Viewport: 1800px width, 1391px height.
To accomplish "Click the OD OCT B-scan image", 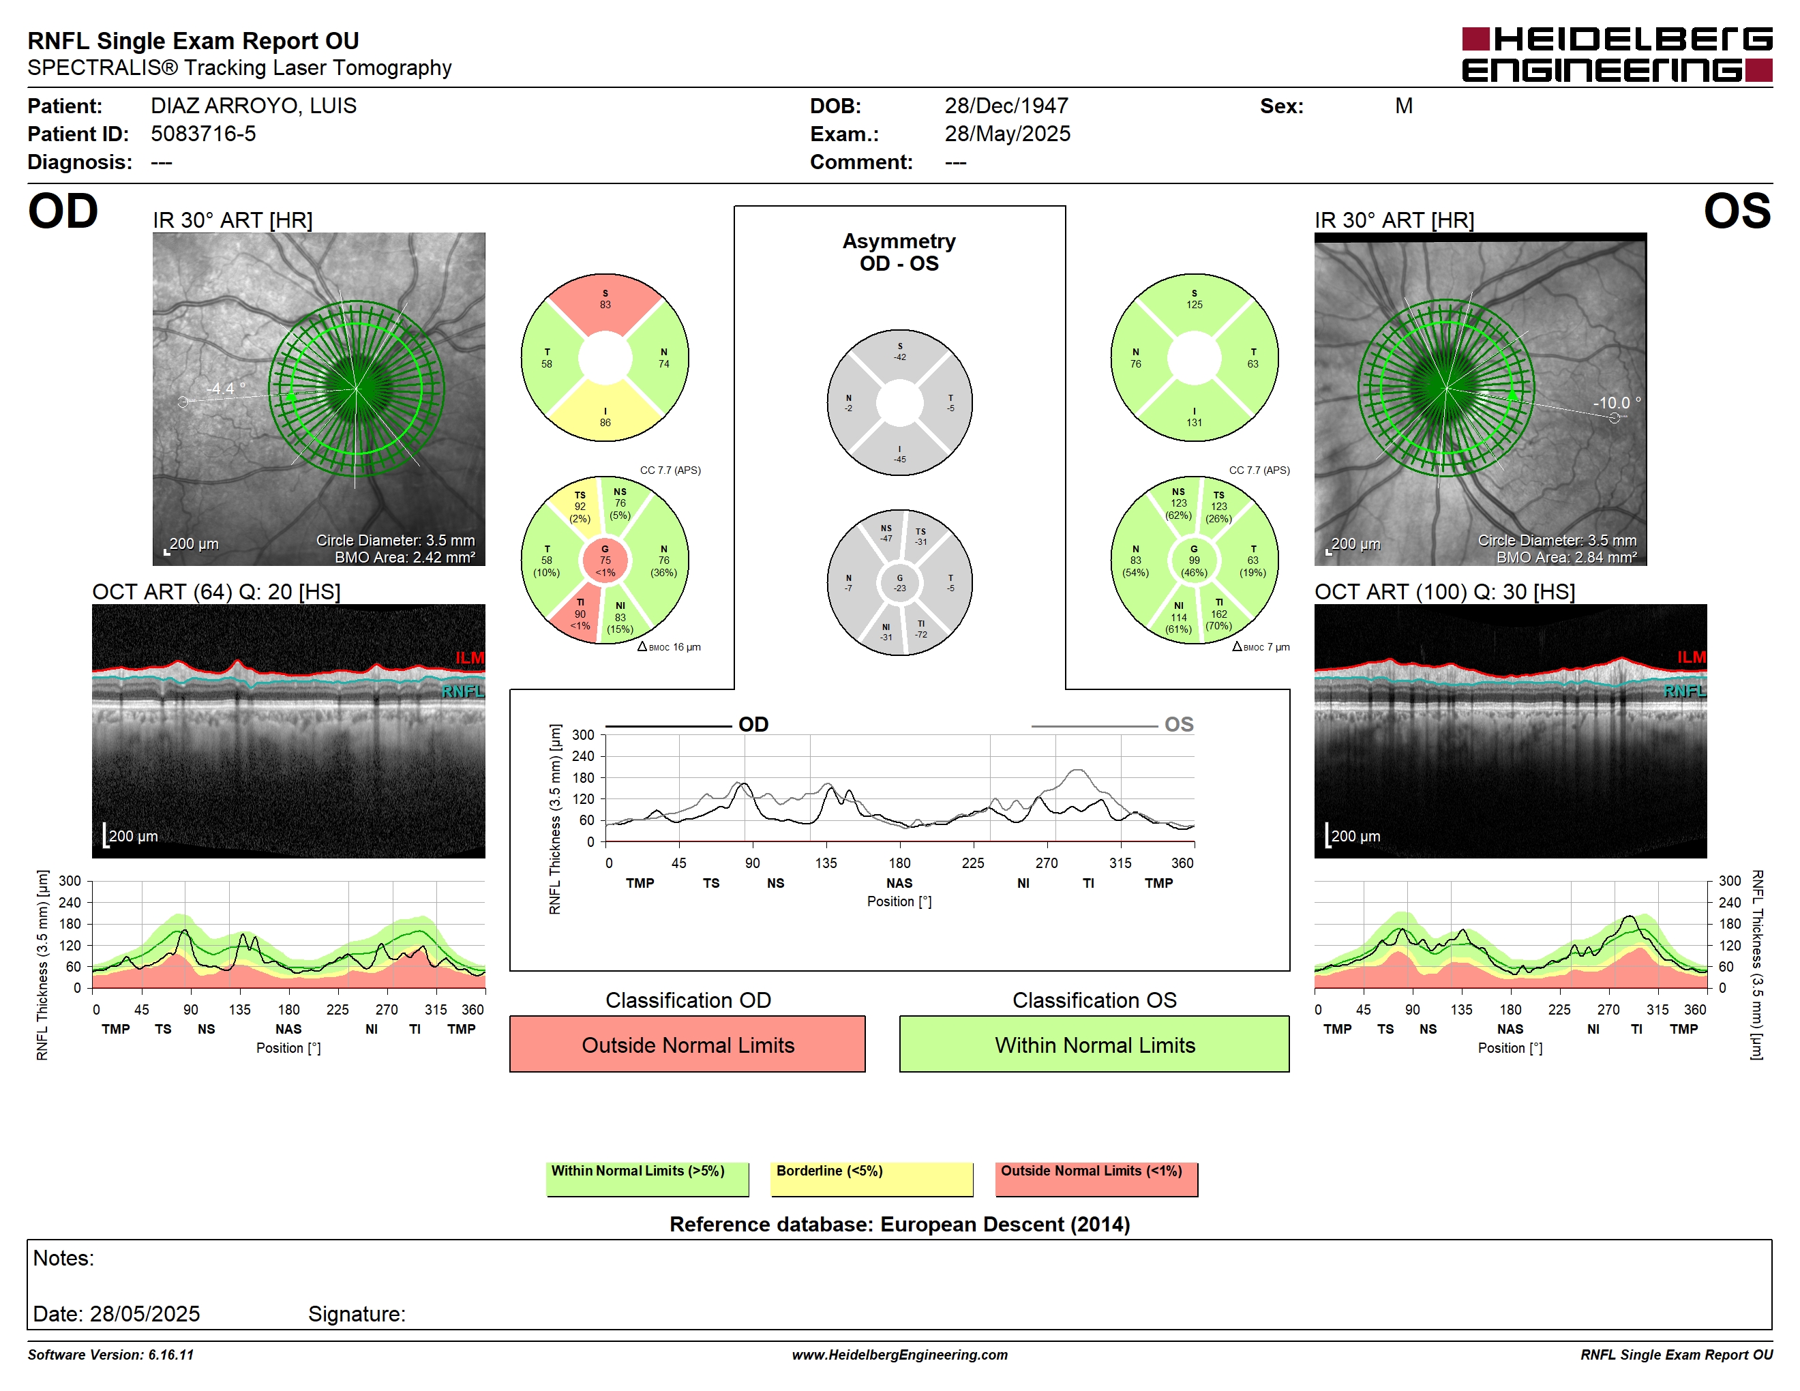I will tap(288, 731).
